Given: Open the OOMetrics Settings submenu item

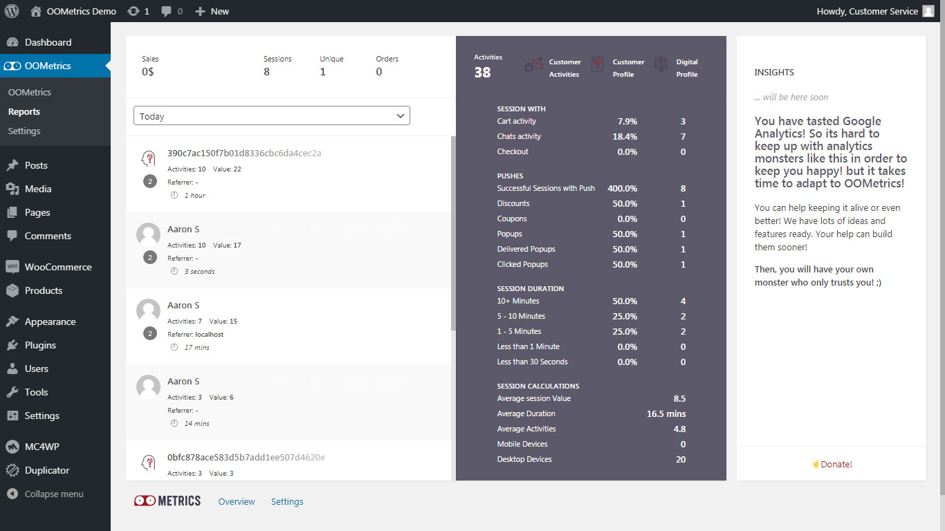Looking at the screenshot, I should (24, 131).
